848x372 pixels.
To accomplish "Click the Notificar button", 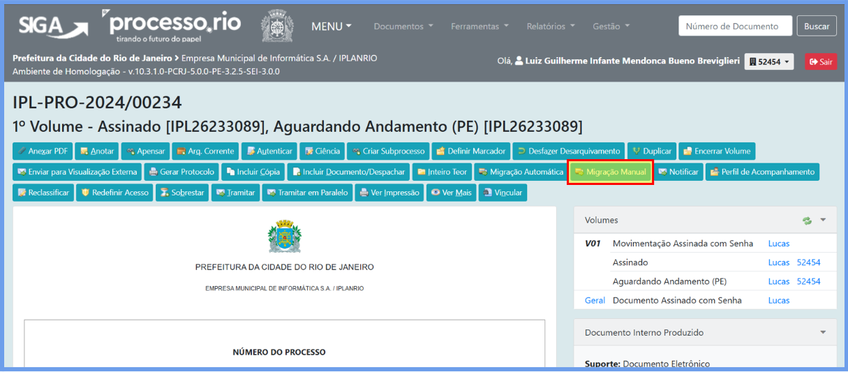I will tap(678, 172).
